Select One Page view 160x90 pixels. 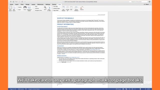click(55, 6)
